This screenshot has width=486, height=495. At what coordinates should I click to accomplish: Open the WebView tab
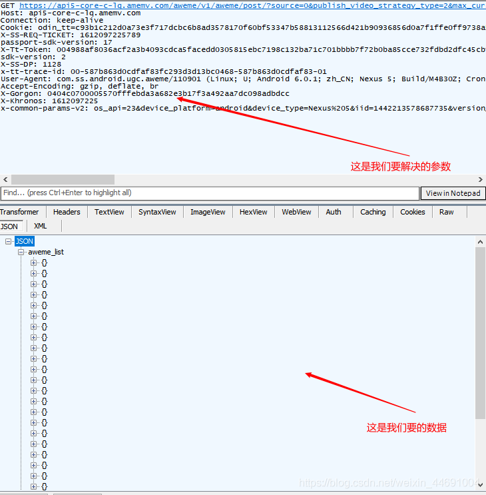[x=296, y=212]
